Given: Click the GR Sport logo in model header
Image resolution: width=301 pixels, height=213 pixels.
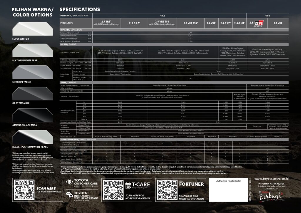Looking at the screenshot, I should (x=258, y=23).
